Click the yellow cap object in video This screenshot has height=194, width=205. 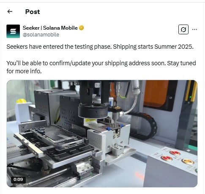click(21, 101)
